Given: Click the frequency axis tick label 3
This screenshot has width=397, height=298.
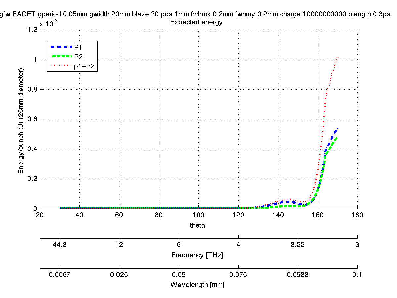Looking at the screenshot, I should pyautogui.click(x=357, y=245).
